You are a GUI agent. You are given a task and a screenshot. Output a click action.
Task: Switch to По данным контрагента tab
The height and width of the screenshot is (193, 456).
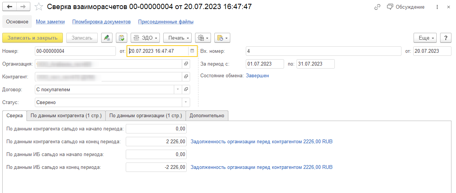(x=66, y=116)
